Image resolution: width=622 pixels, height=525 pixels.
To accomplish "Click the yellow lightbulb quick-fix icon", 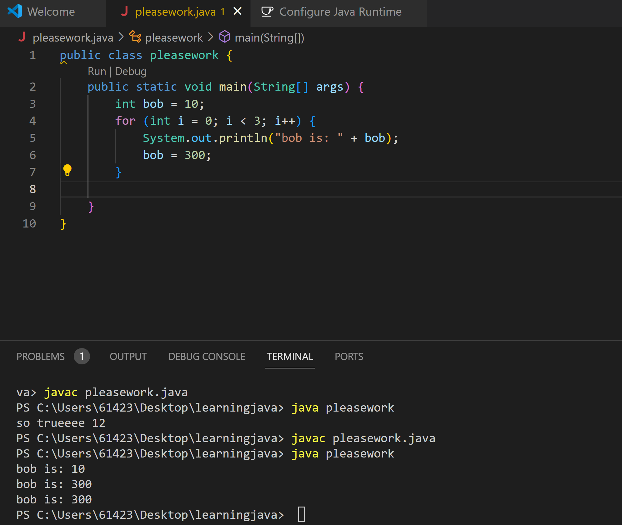I will tap(67, 170).
